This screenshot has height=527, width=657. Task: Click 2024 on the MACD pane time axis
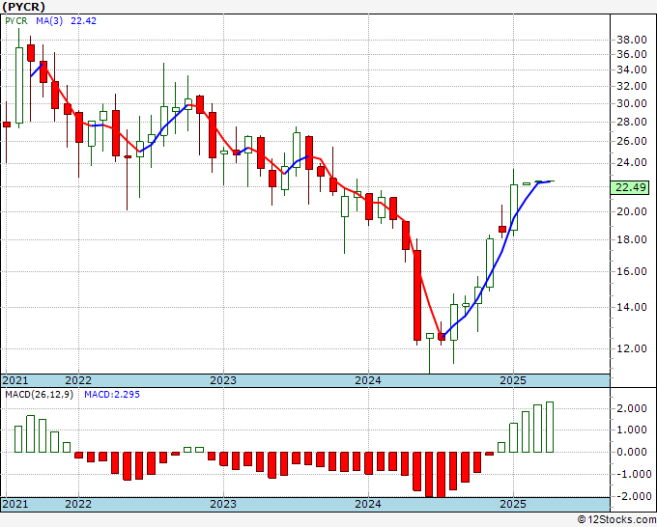click(x=368, y=504)
